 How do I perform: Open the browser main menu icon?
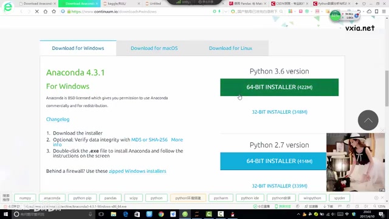click(x=384, y=12)
